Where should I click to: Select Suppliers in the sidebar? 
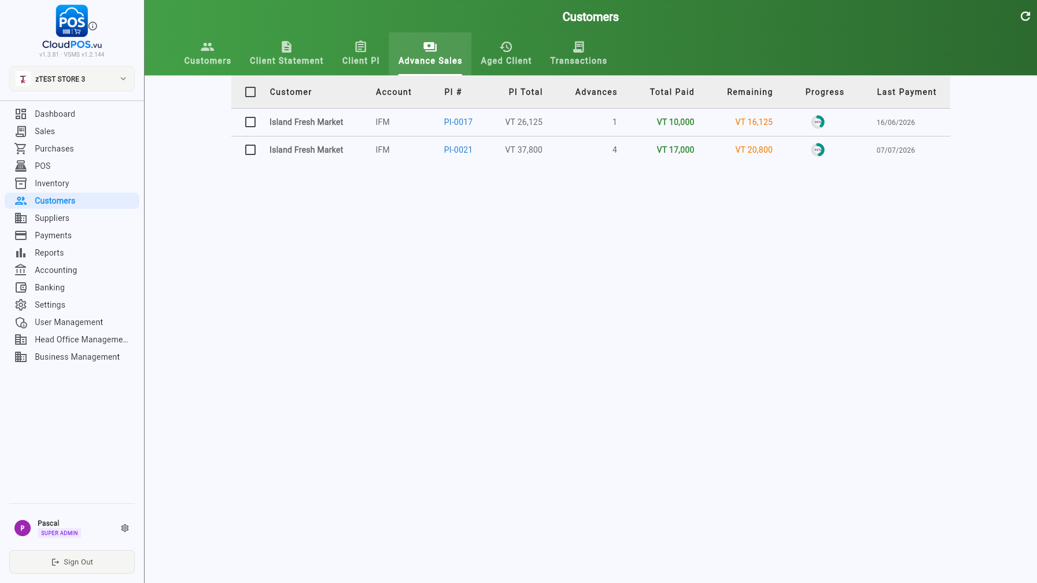click(x=72, y=218)
